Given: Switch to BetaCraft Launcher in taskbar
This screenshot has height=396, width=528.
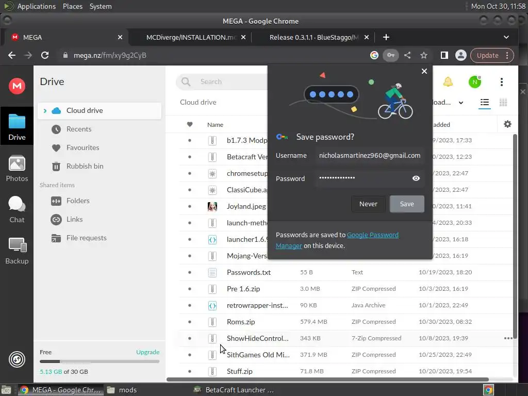Looking at the screenshot, I should pyautogui.click(x=235, y=390).
